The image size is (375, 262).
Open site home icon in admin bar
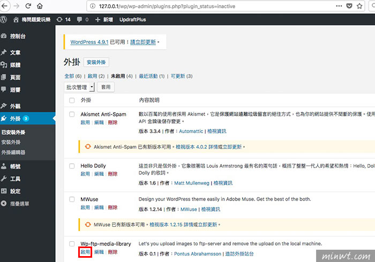tap(16, 20)
